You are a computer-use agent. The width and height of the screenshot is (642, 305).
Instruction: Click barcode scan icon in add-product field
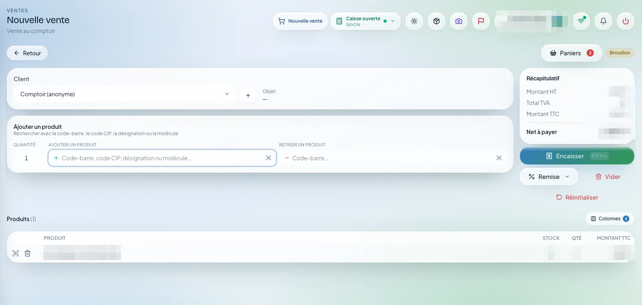coord(268,158)
